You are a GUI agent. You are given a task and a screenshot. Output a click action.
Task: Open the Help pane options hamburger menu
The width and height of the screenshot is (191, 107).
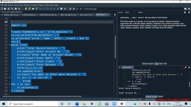(189, 12)
